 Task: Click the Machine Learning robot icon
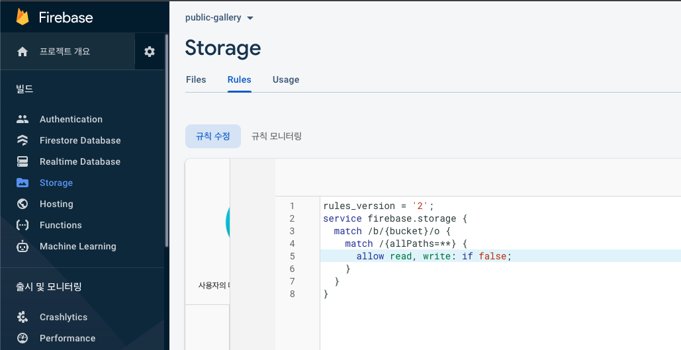click(23, 246)
